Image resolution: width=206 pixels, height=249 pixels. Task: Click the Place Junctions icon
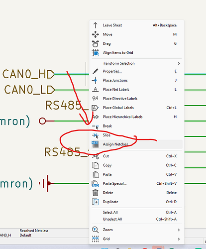click(x=95, y=80)
